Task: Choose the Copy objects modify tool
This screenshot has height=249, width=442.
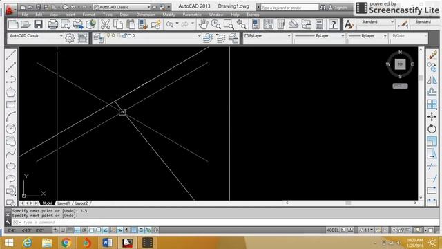Action: click(432, 67)
